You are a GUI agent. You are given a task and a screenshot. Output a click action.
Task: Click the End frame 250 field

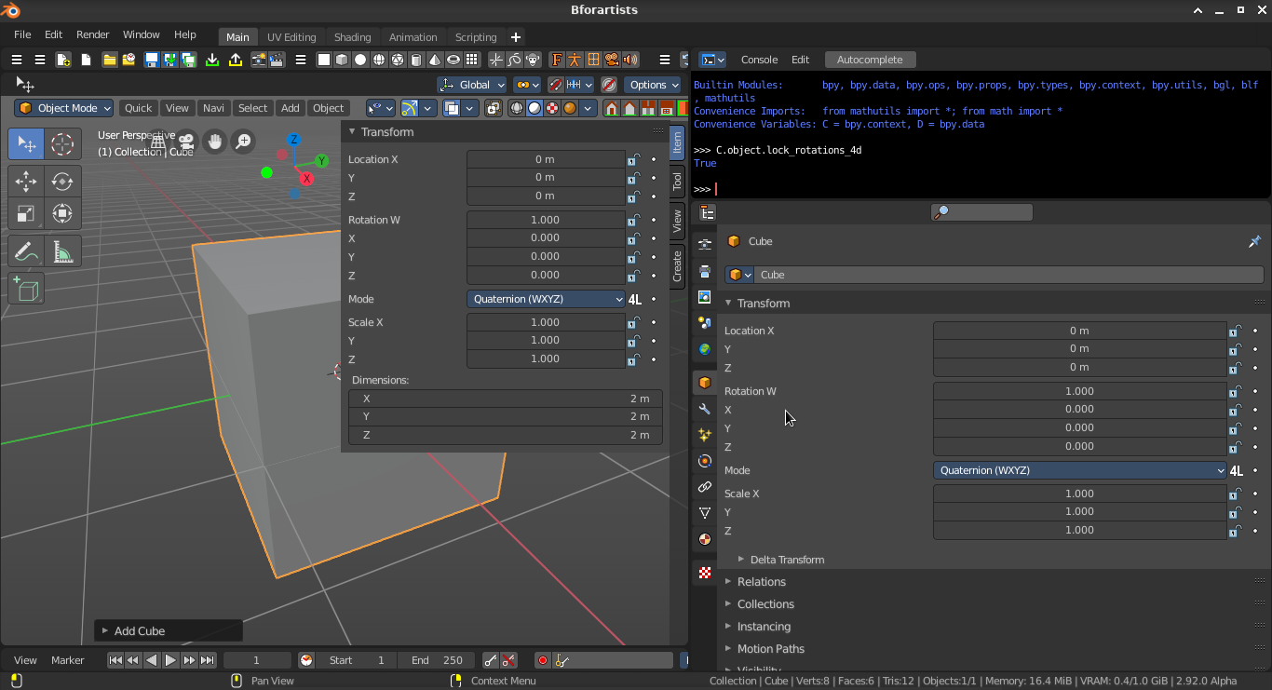(x=436, y=660)
